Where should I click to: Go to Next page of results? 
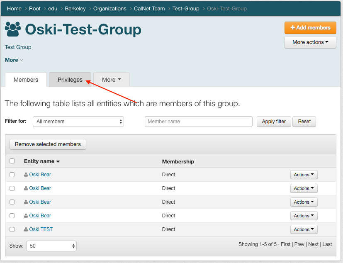(313, 244)
